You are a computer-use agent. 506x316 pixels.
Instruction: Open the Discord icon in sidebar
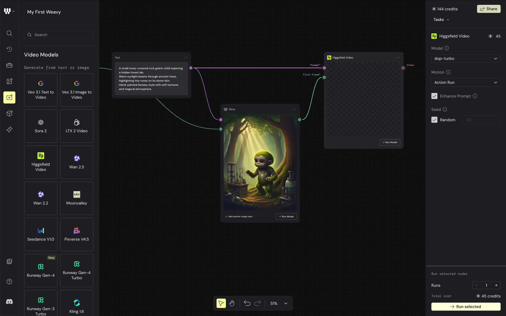click(9, 302)
